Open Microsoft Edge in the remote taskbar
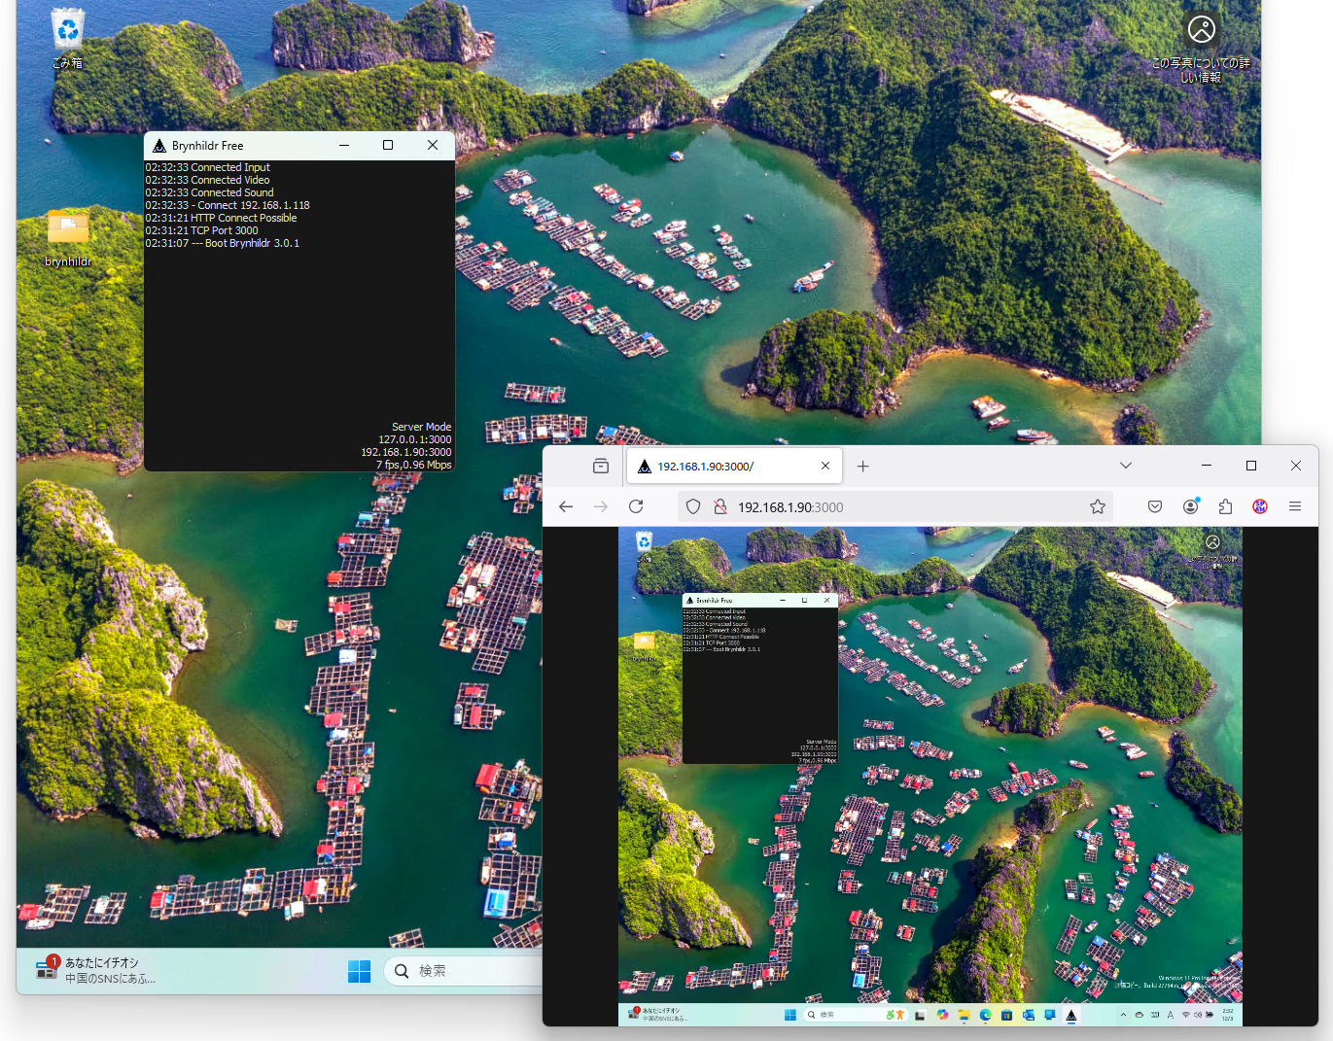The width and height of the screenshot is (1333, 1041). pyautogui.click(x=985, y=1014)
